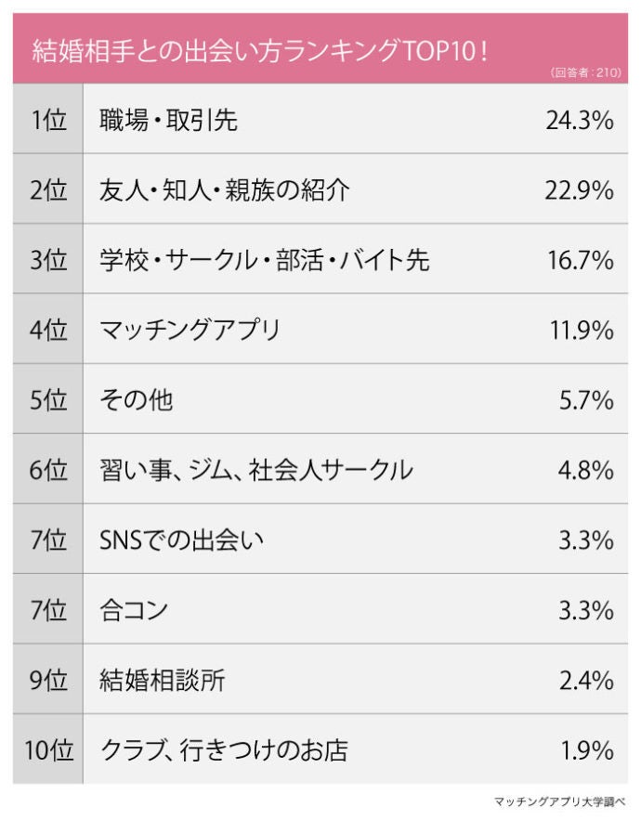641x820 pixels.
Task: Select the 合コン row label
Action: 134,610
